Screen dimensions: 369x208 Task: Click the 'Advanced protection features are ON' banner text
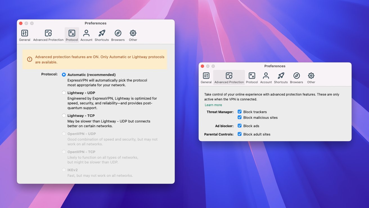click(x=100, y=59)
